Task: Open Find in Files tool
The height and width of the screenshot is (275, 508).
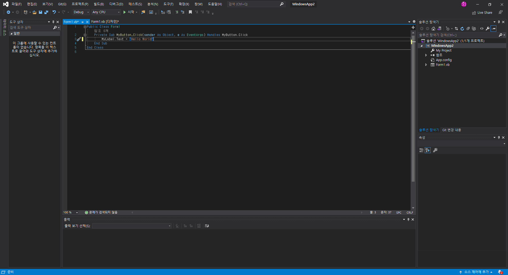Action: 143,12
